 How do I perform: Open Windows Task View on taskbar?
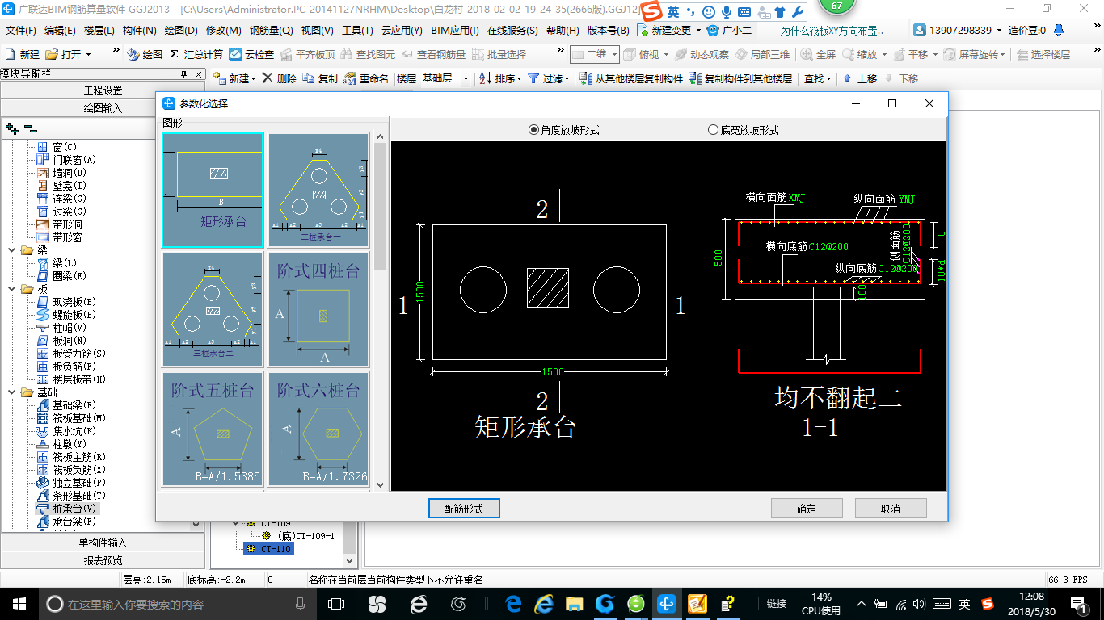point(336,604)
